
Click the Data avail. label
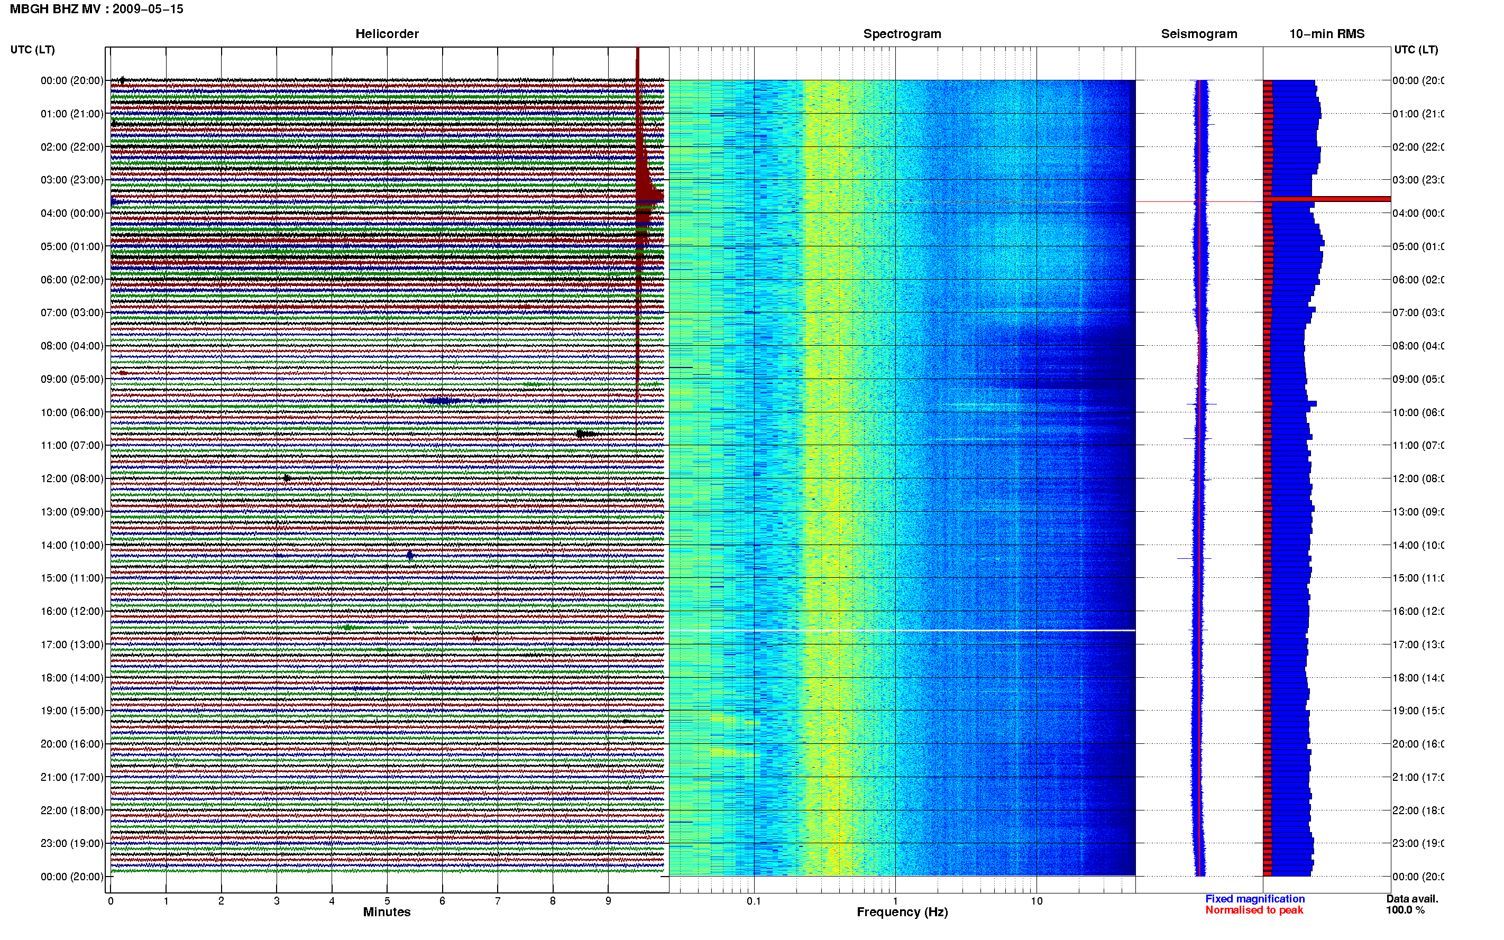click(1412, 899)
